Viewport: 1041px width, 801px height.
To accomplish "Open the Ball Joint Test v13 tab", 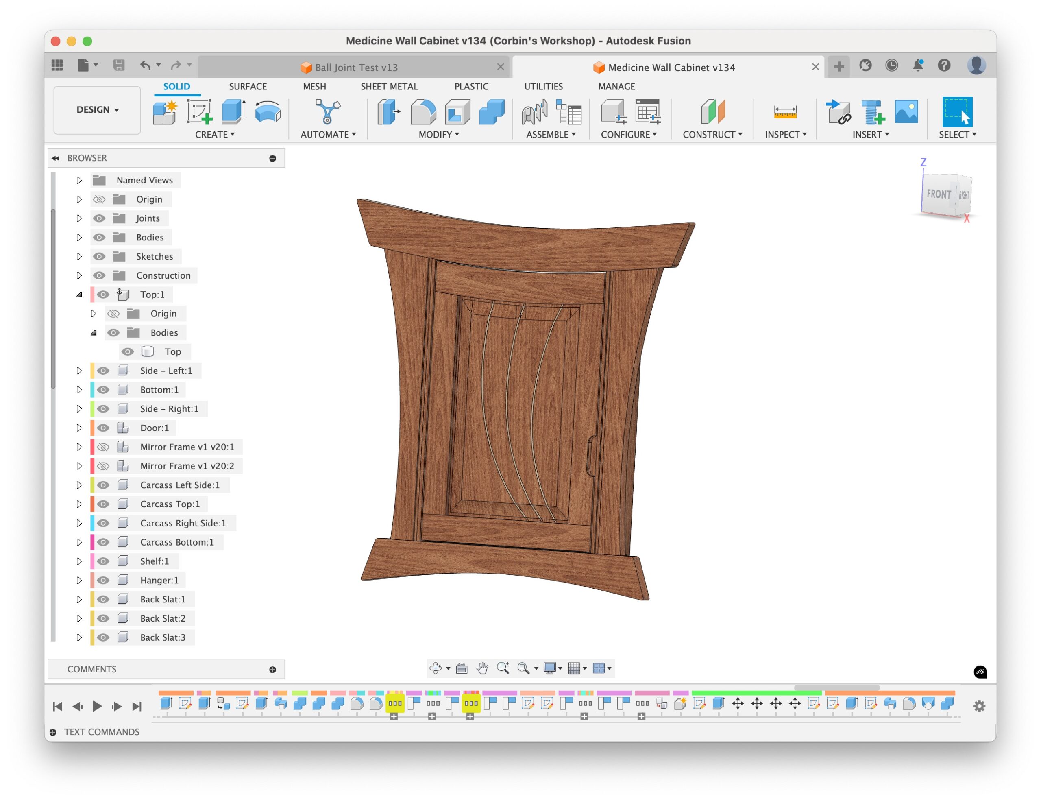I will click(356, 67).
